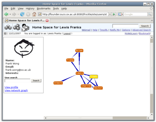Click the horizontal scrollbar right arrow
This screenshot has height=122, width=156.
pos(148,118)
